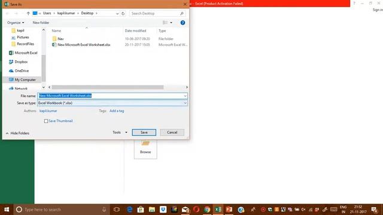Open the Mail app from taskbar
383x215 pixels.
pos(186,210)
